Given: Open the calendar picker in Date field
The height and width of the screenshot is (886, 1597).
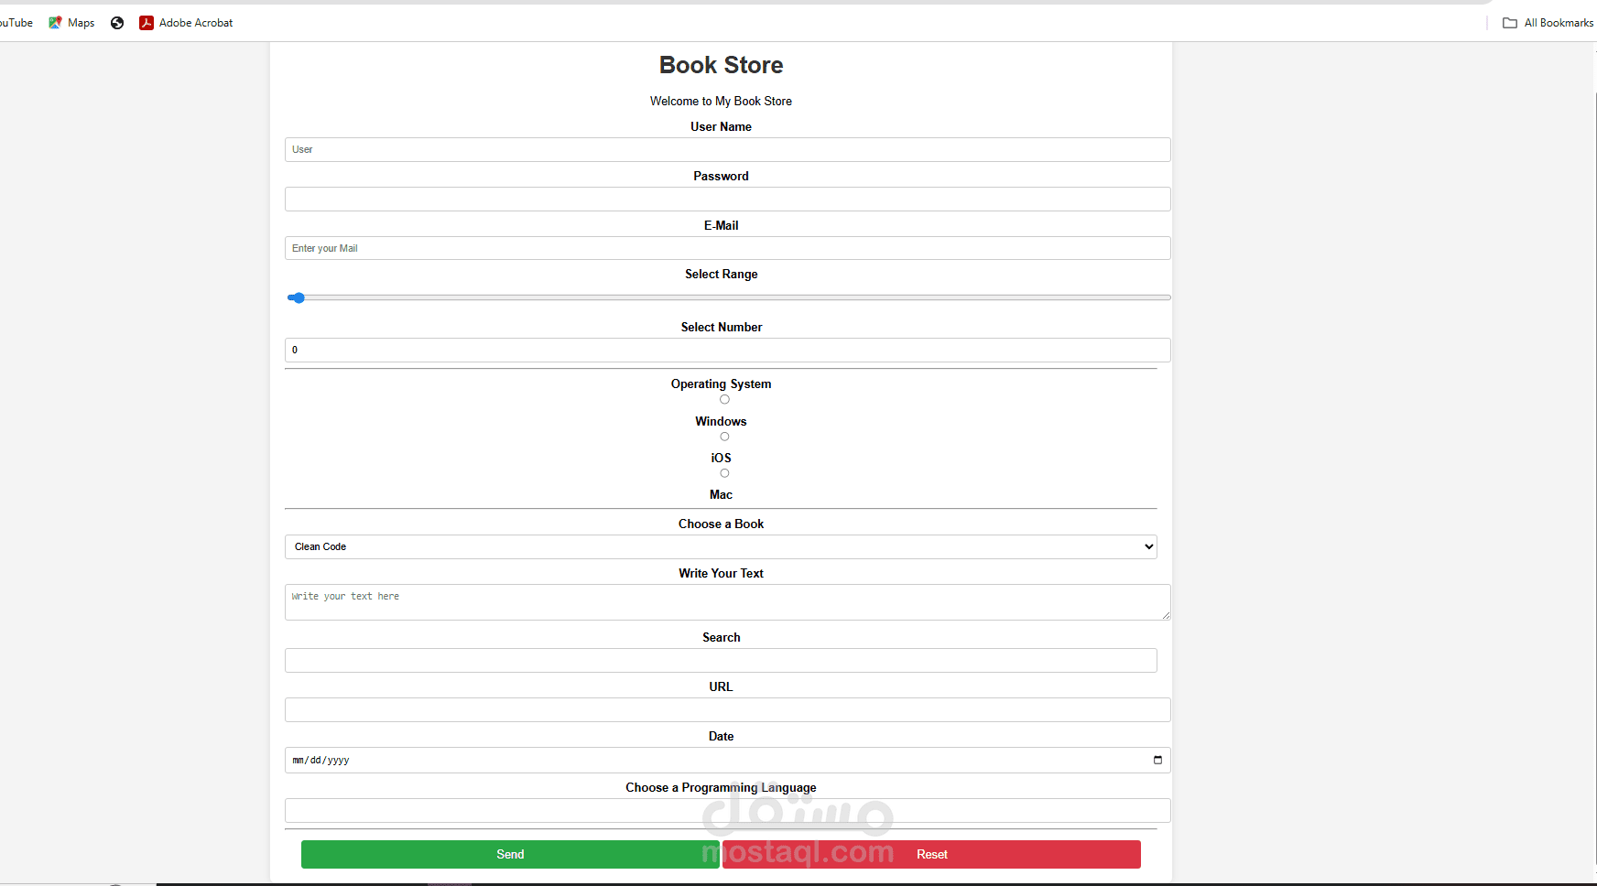Looking at the screenshot, I should (x=1157, y=760).
